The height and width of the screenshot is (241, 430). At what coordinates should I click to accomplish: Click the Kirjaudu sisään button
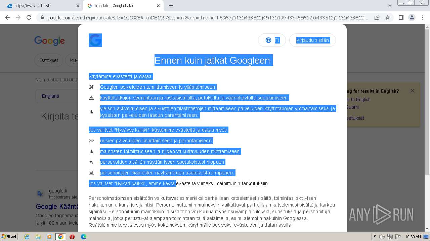[312, 40]
